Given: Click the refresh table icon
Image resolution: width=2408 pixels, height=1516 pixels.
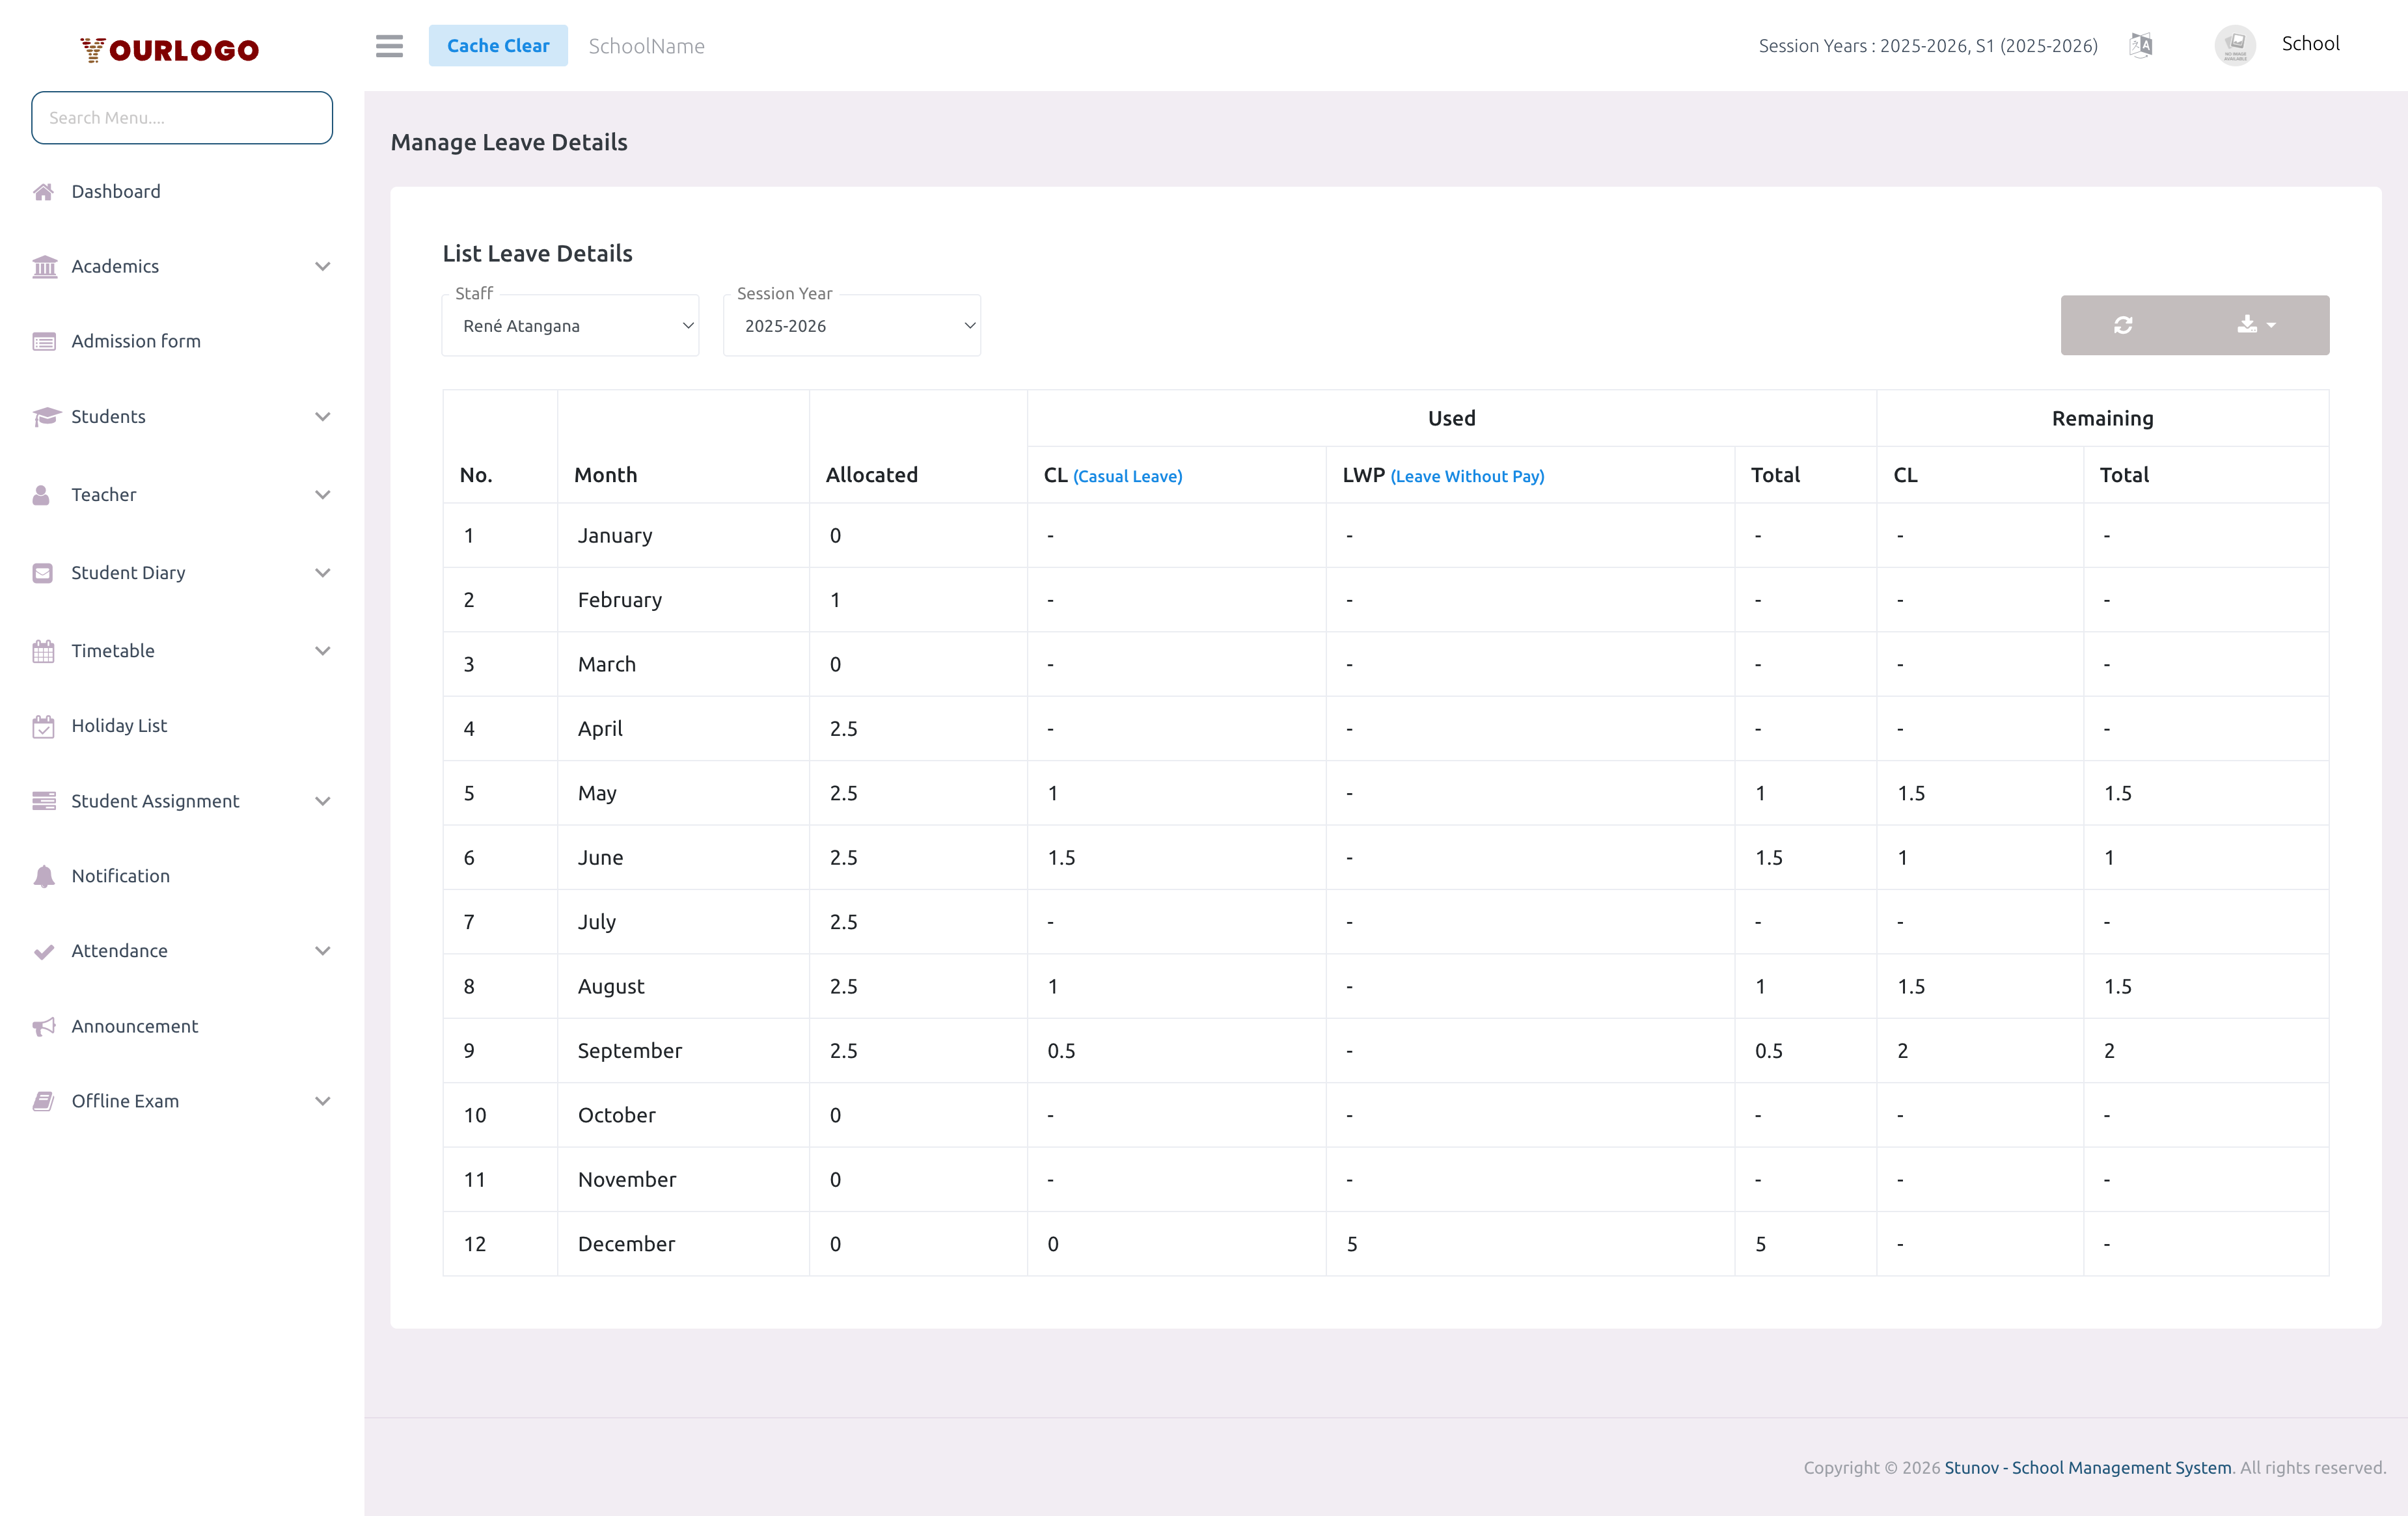Looking at the screenshot, I should [x=2123, y=325].
